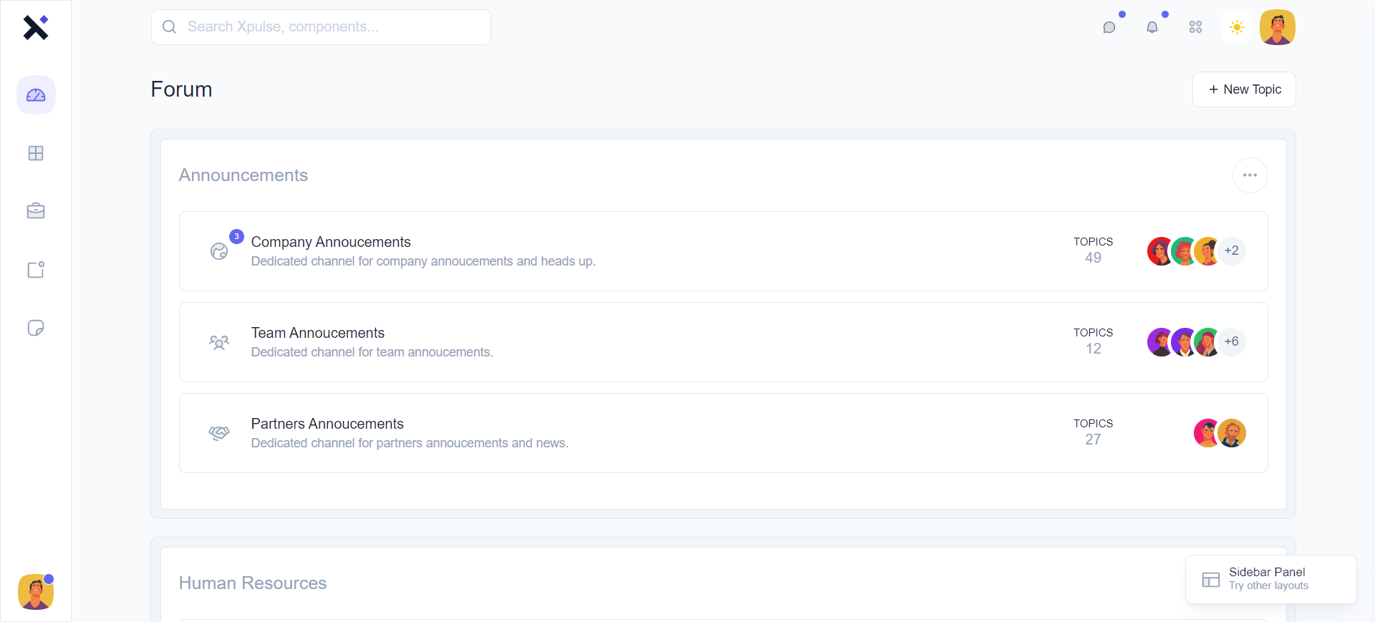Viewport: 1375px width, 622px height.
Task: Show the +6 more members in Team Annoucements
Action: tap(1232, 342)
